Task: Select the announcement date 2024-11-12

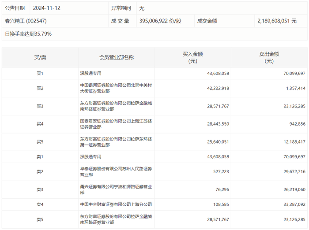Action: pyautogui.click(x=47, y=8)
